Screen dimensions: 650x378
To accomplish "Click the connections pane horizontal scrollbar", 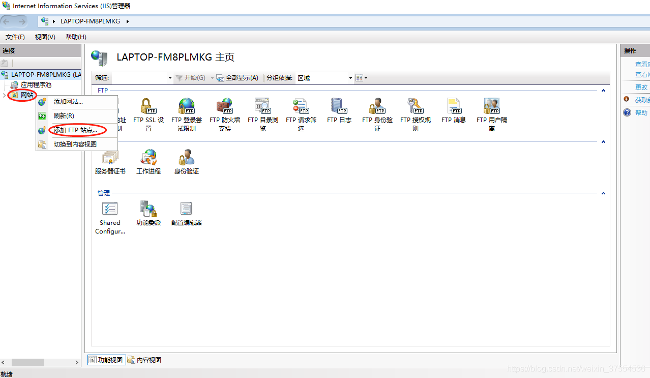I will (x=40, y=362).
